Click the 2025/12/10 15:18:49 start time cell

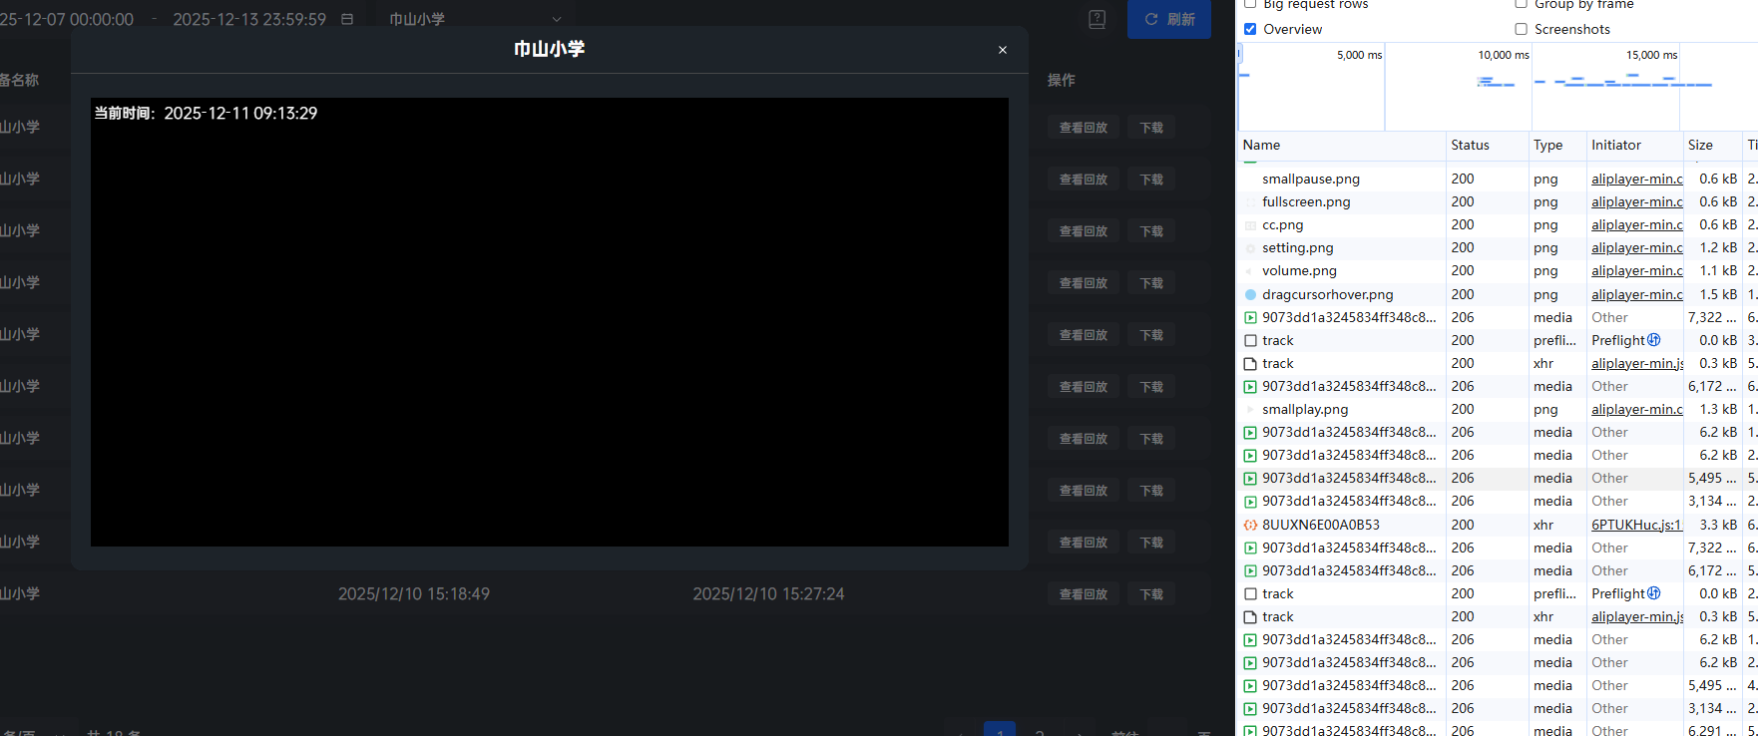(414, 594)
